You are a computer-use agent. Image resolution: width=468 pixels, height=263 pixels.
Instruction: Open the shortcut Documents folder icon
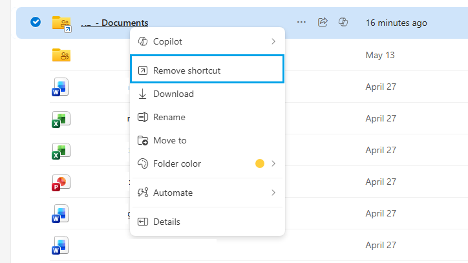click(x=62, y=23)
